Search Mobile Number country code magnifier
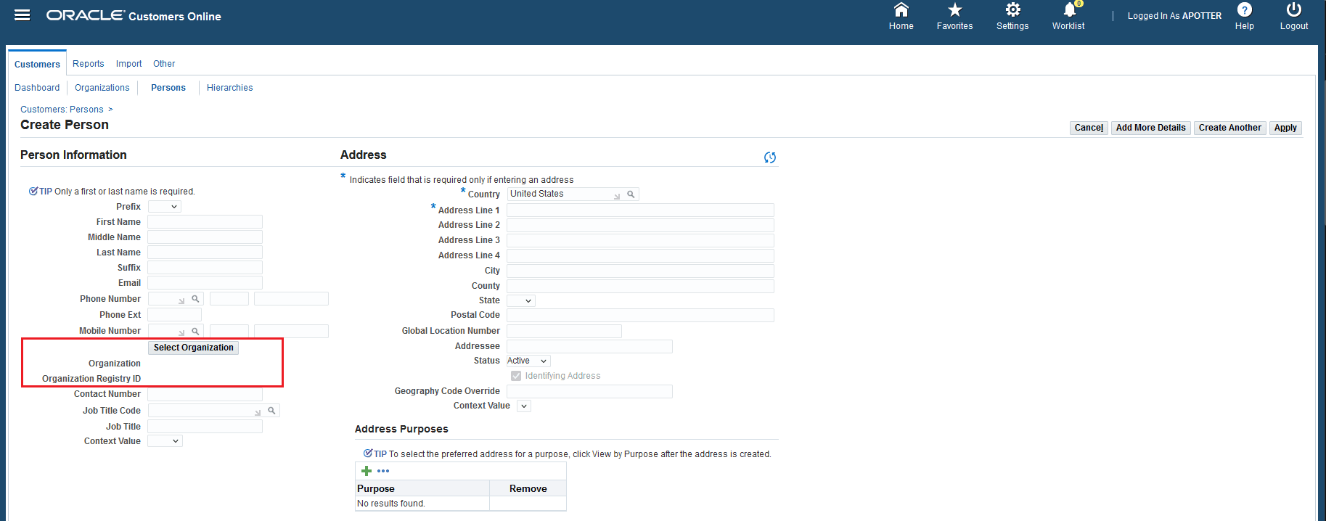The width and height of the screenshot is (1326, 521). pyautogui.click(x=195, y=332)
